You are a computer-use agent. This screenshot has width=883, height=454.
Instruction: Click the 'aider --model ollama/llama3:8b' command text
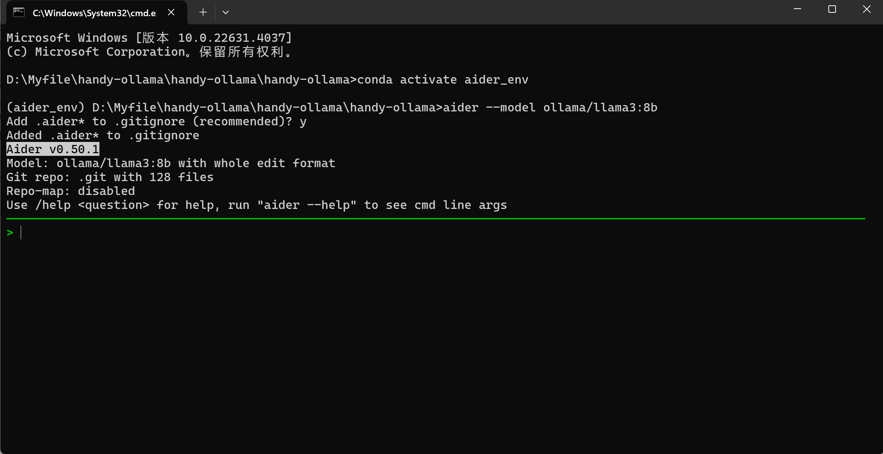550,107
